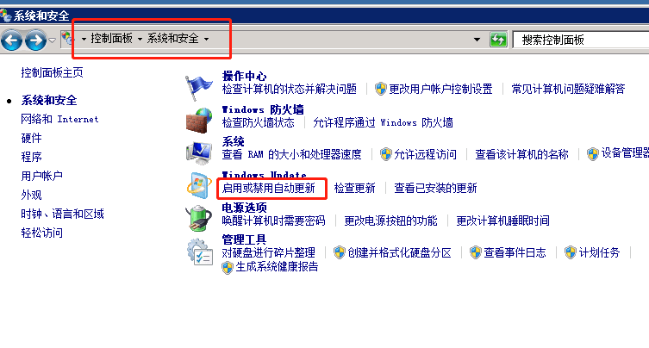Click the Forward navigation arrow

click(35, 40)
